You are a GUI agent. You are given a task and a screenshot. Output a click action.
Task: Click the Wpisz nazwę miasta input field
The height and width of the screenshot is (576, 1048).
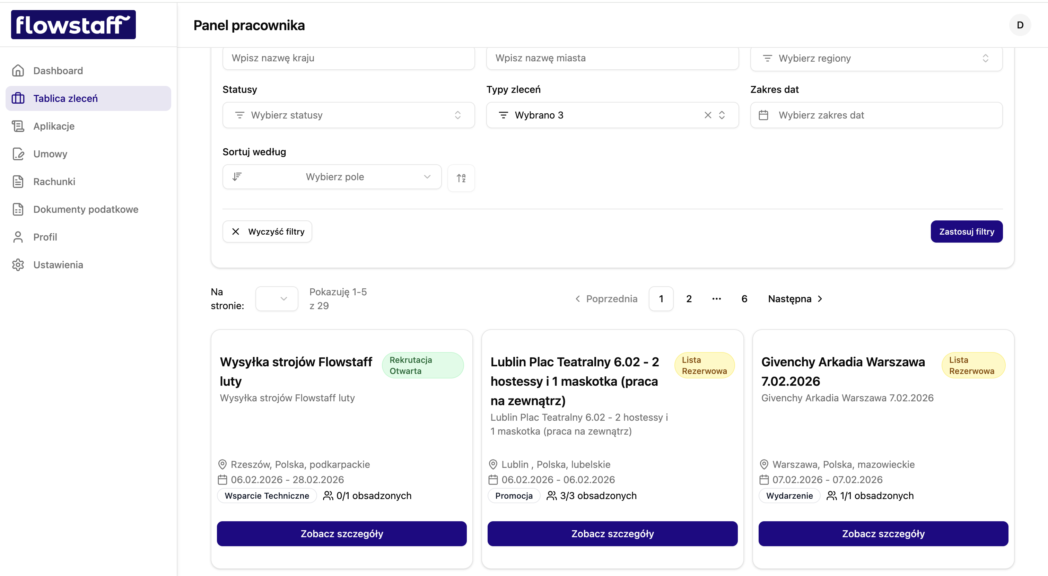612,58
